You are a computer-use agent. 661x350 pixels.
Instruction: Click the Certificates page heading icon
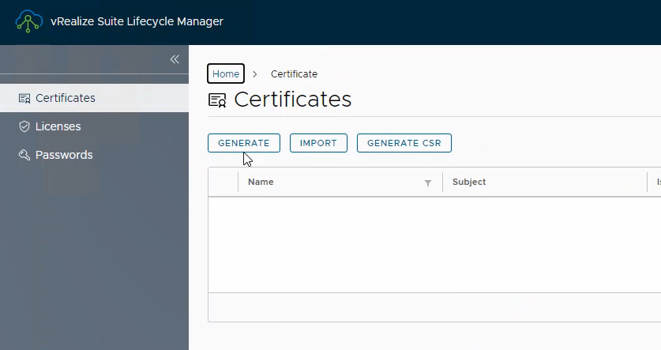point(217,100)
